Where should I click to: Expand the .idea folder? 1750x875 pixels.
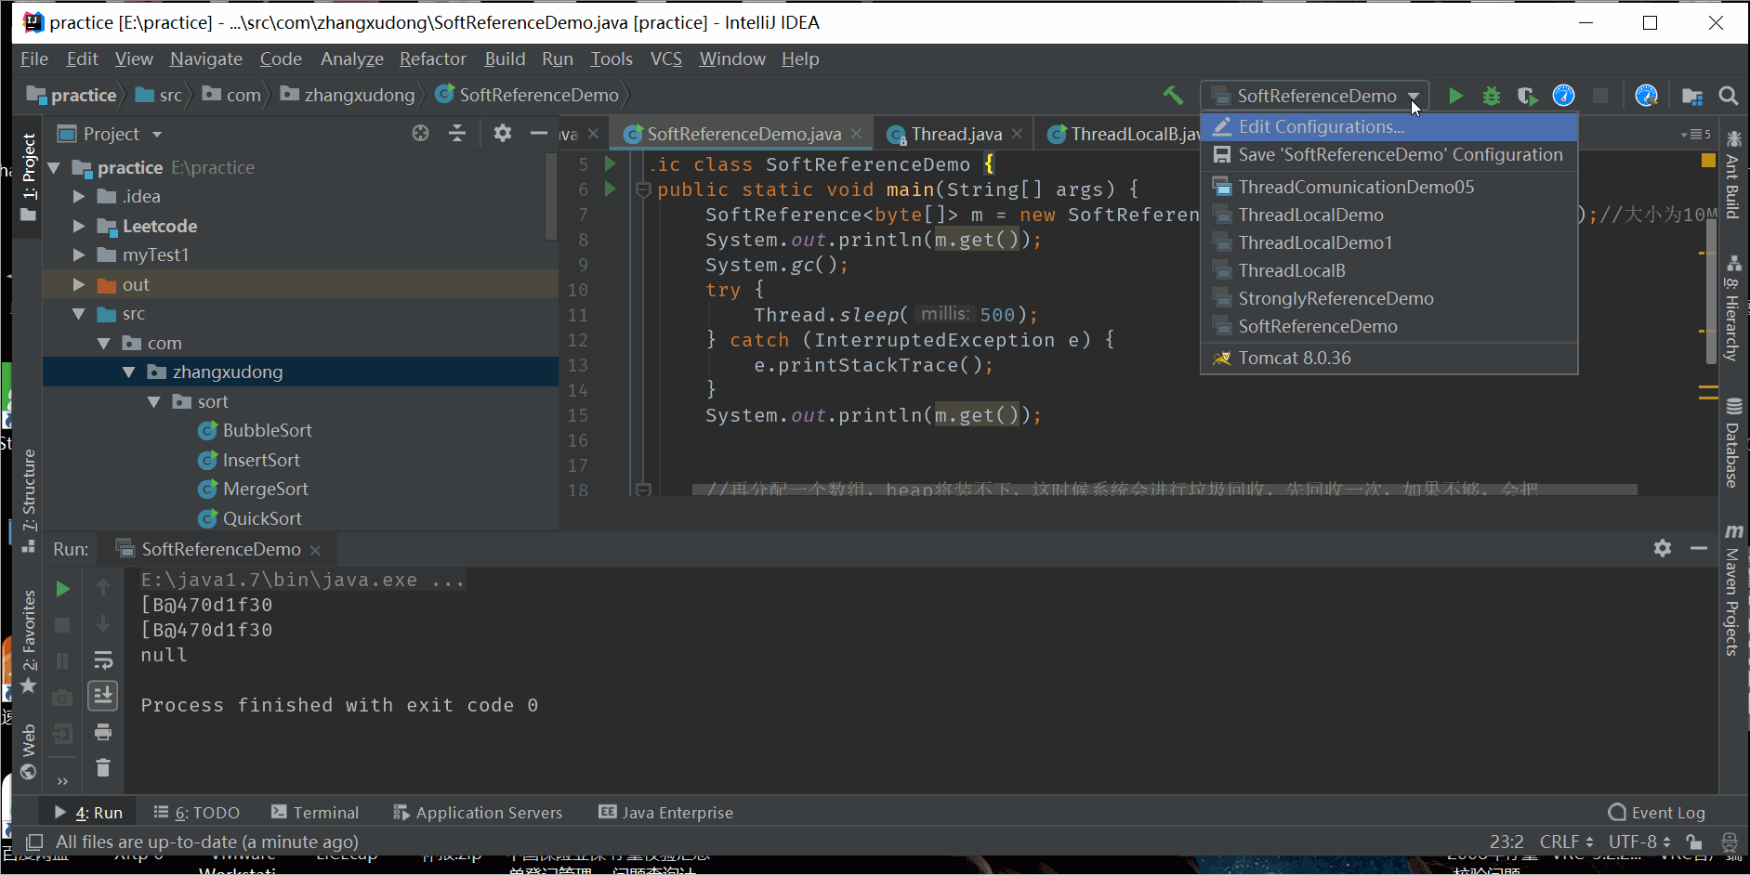(x=79, y=196)
